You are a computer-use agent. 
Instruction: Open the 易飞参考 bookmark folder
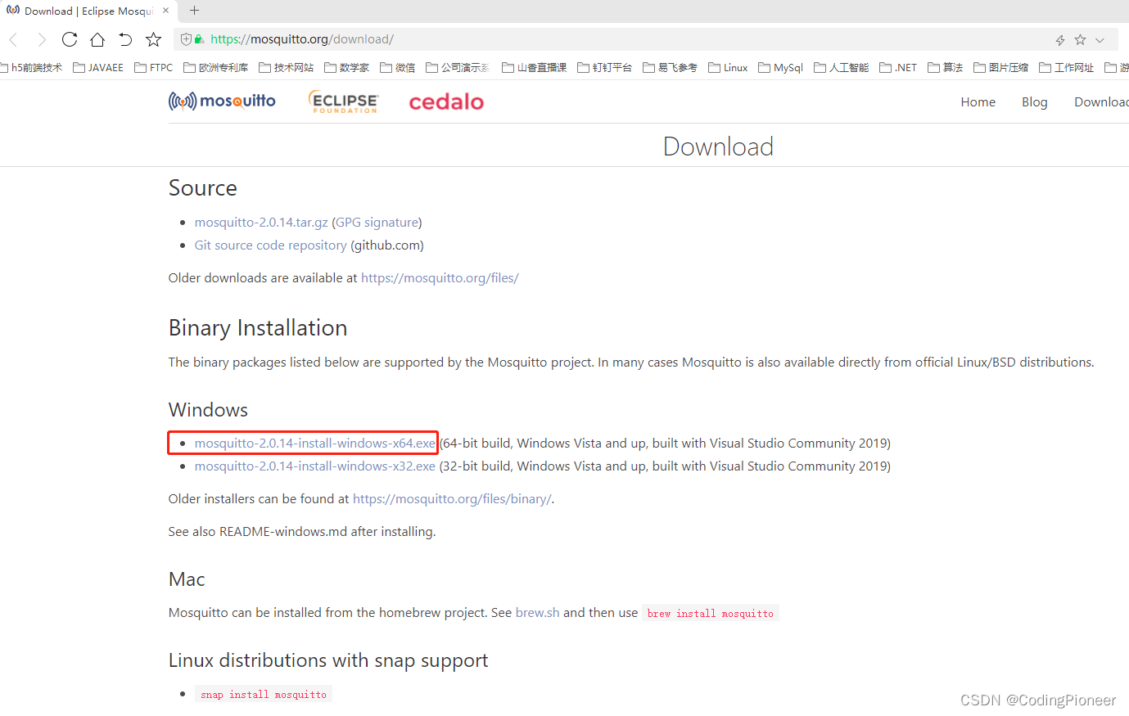pyautogui.click(x=670, y=68)
